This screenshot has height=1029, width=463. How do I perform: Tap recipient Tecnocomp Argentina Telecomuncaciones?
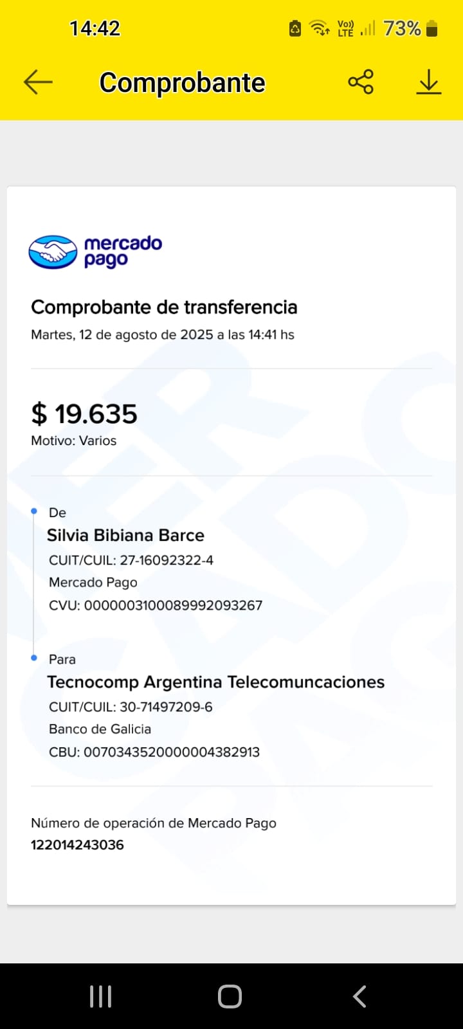[x=215, y=682]
